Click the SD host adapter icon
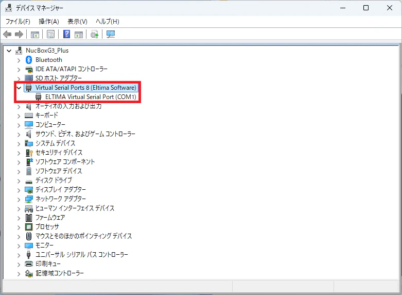Image resolution: width=402 pixels, height=295 pixels. (x=29, y=78)
